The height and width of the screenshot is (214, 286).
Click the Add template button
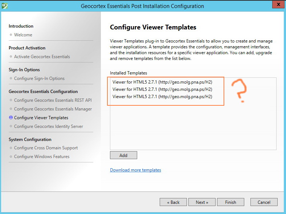(123, 155)
